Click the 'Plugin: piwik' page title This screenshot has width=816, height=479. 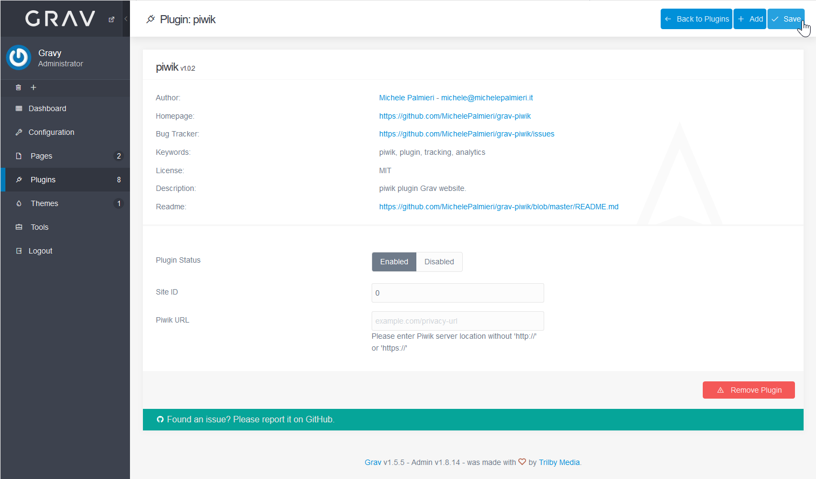pyautogui.click(x=188, y=19)
